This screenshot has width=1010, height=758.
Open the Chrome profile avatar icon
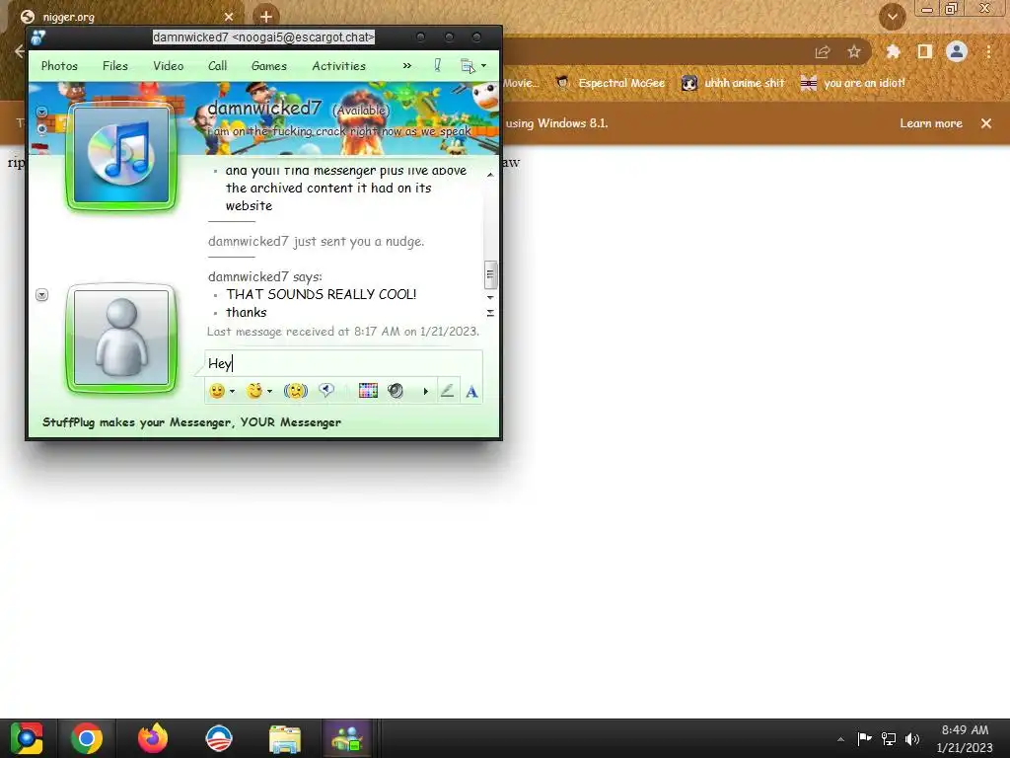coord(957,51)
